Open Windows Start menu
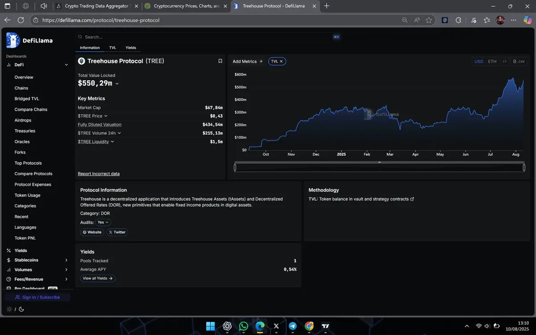Screen dimensions: 536x335 coord(210,326)
